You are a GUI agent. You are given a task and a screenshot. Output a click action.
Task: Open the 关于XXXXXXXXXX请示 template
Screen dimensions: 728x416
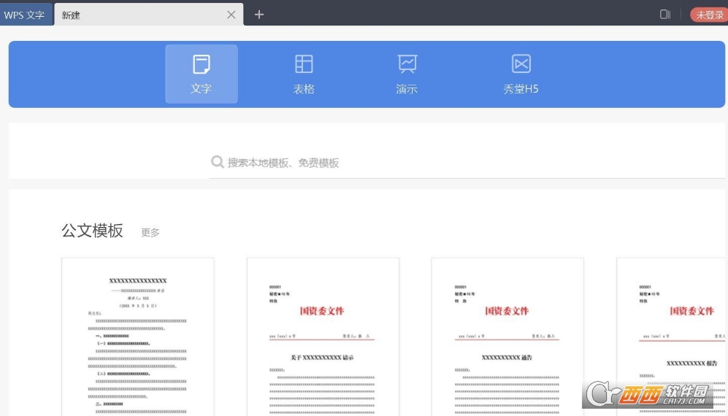(x=323, y=336)
